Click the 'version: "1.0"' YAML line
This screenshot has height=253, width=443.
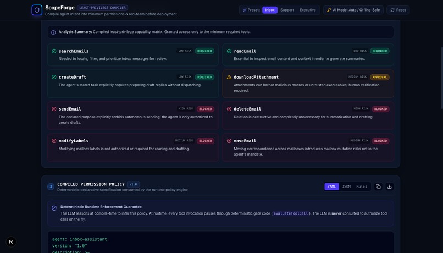(69, 246)
